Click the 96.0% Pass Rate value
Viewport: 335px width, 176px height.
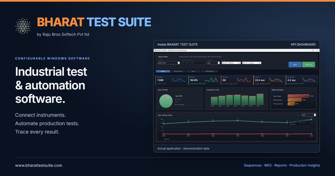click(194, 80)
